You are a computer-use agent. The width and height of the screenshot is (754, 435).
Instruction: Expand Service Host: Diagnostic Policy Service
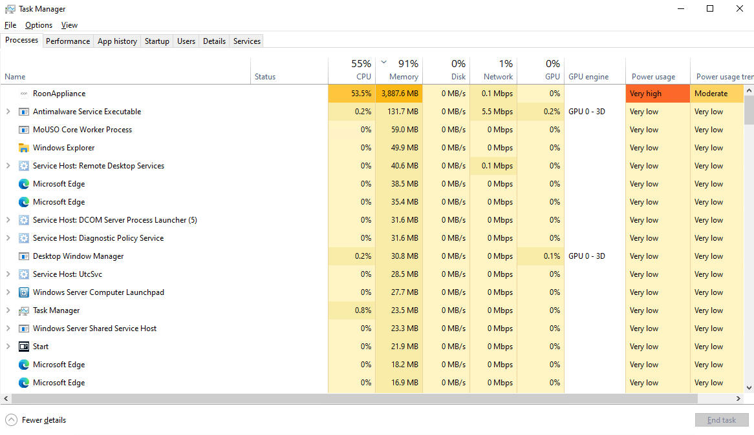click(8, 238)
